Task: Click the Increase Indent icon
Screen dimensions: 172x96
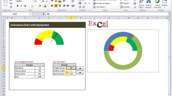Action: pos(68,6)
